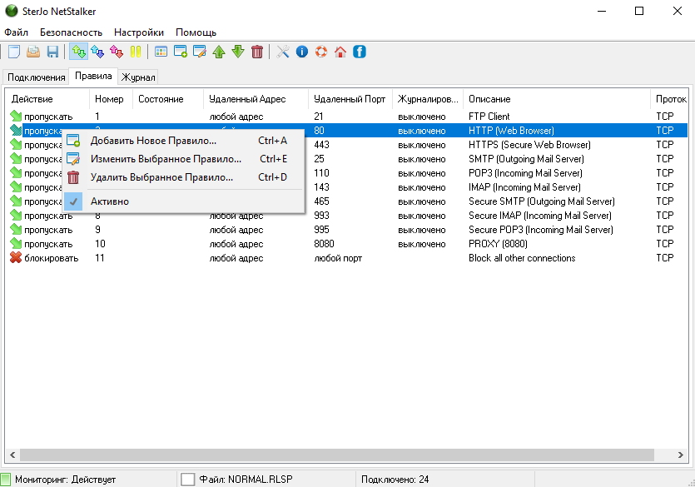Select the FTP Client rule description

coord(489,116)
